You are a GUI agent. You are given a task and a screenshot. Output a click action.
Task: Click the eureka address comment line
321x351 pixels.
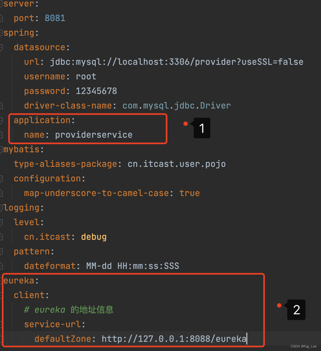[x=69, y=309]
